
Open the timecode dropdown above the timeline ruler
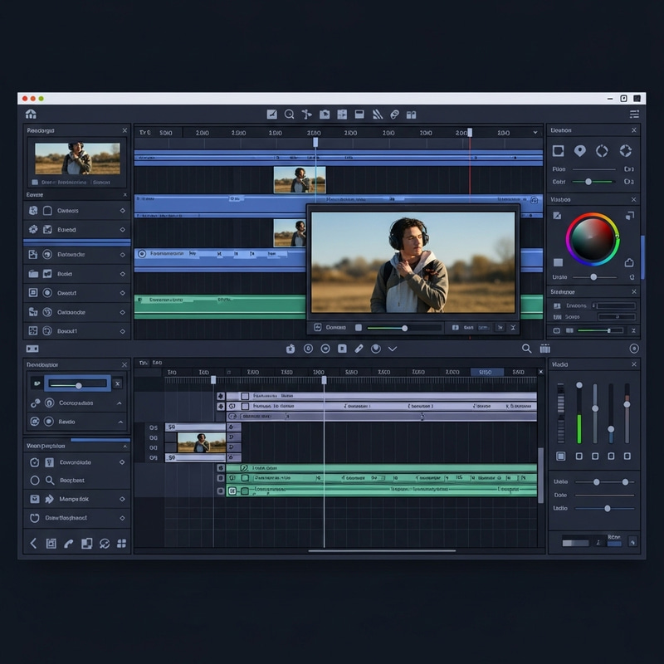[x=535, y=133]
